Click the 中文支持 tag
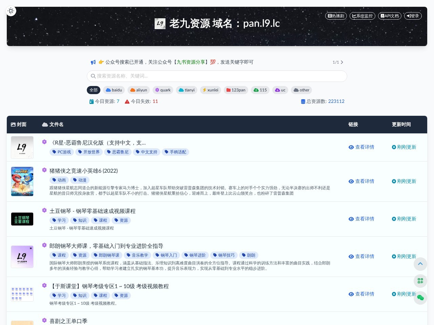This screenshot has width=434, height=325. click(146, 152)
